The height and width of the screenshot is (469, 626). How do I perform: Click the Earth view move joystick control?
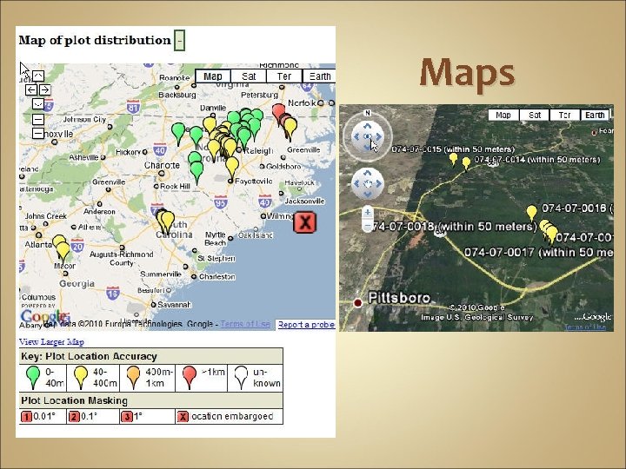pyautogui.click(x=368, y=184)
